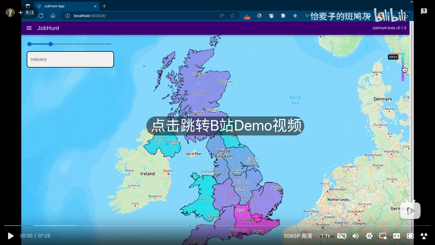This screenshot has height=245, width=435.
Task: Click the cyan-to-magenta color legend bar
Action: tap(403, 68)
